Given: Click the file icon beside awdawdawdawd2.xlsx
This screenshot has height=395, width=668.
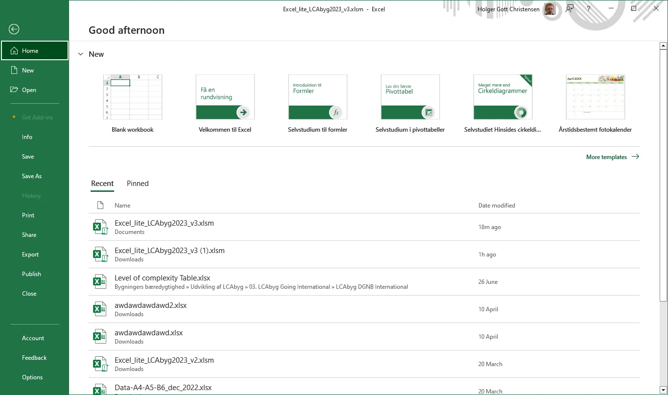Looking at the screenshot, I should pyautogui.click(x=100, y=309).
